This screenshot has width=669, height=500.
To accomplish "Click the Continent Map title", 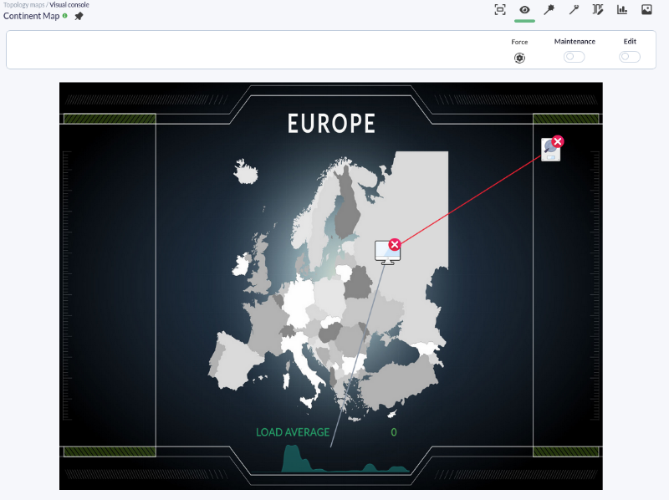I will click(31, 16).
